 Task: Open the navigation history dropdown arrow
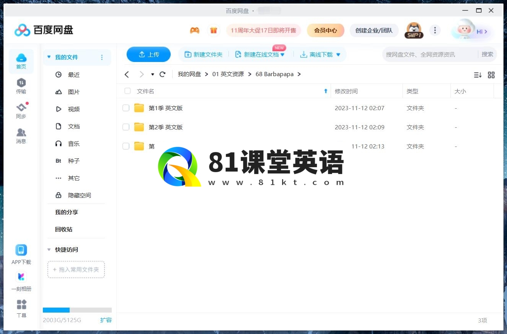coord(153,75)
